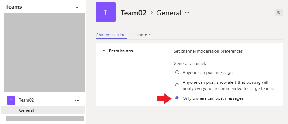Select "Only owners can post messages" radio
The width and height of the screenshot is (288, 124).
[177, 98]
